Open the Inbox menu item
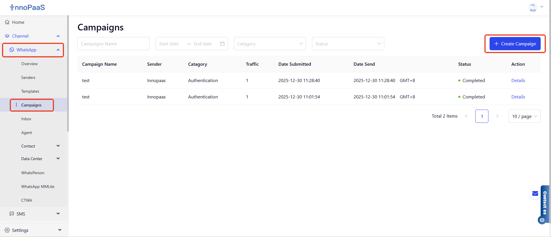This screenshot has height=237, width=551. [x=26, y=119]
